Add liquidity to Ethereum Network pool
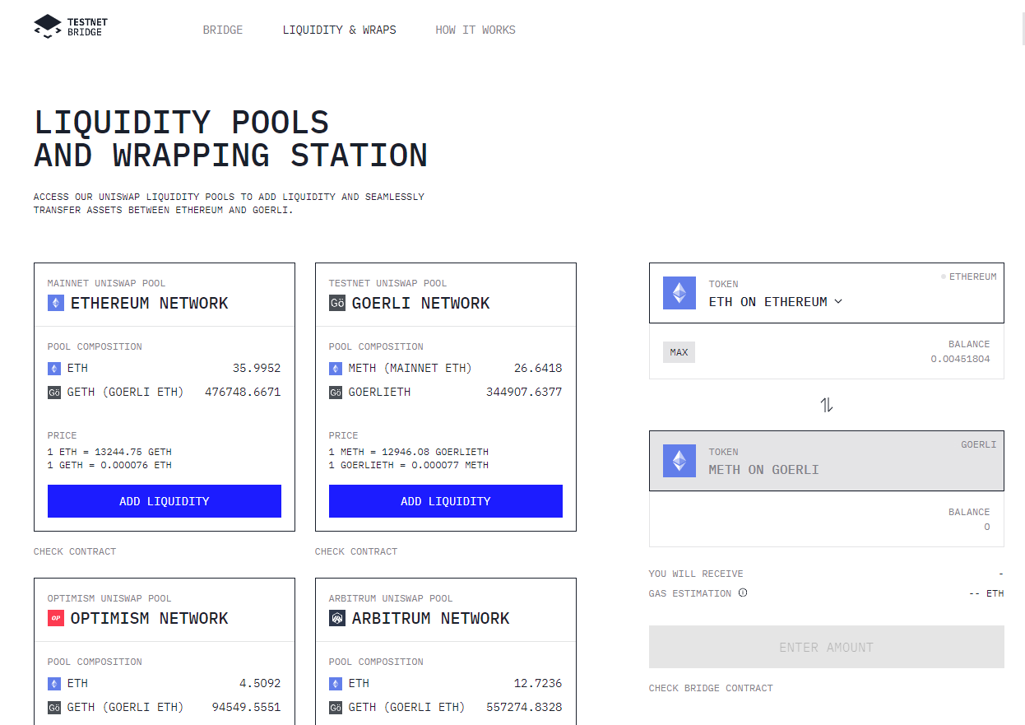The height and width of the screenshot is (725, 1025). (165, 501)
